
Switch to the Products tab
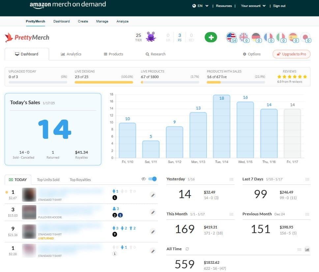point(113,54)
